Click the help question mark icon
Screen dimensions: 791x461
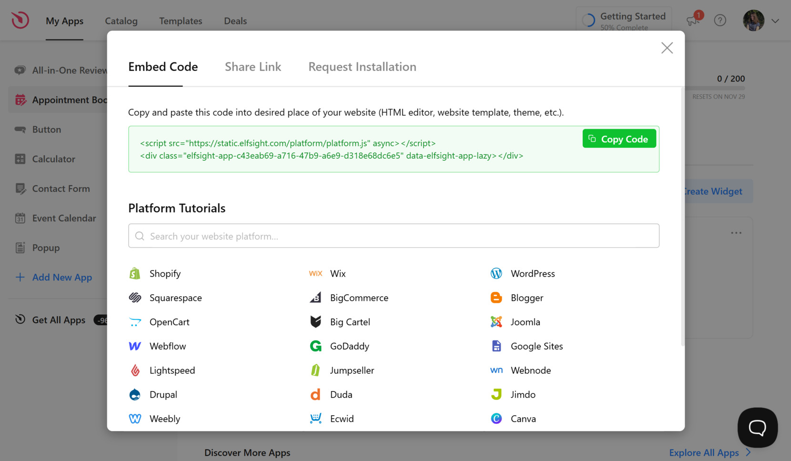[x=720, y=20]
